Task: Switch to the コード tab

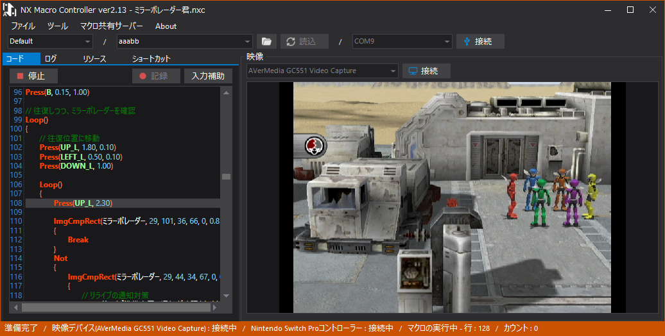Action: point(21,58)
